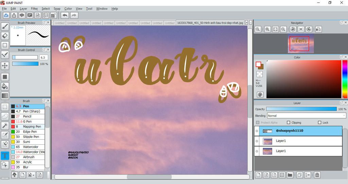Click the cloud sync icon in toolbar

6,15
